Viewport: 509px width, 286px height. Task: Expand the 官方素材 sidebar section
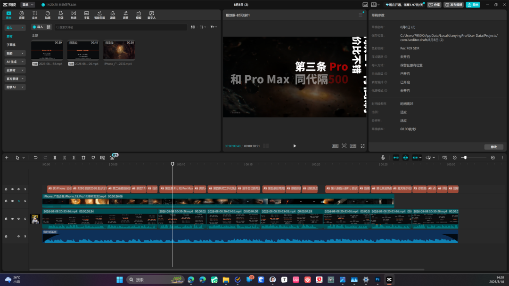(15, 79)
